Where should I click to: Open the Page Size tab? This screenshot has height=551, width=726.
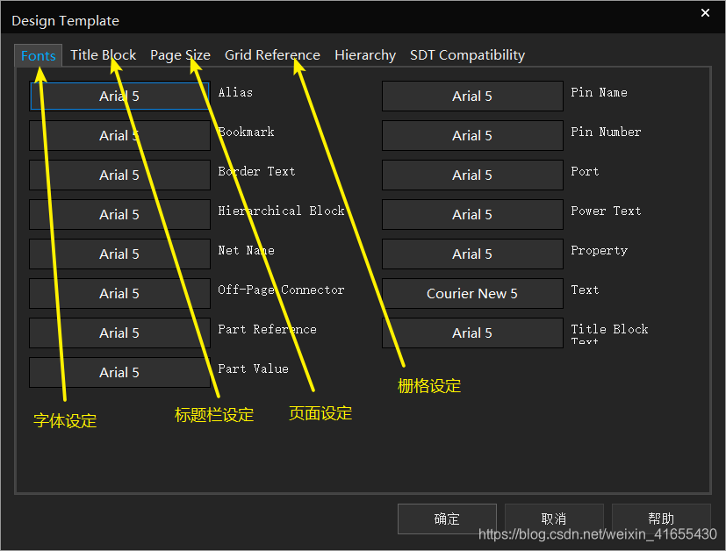pyautogui.click(x=180, y=55)
